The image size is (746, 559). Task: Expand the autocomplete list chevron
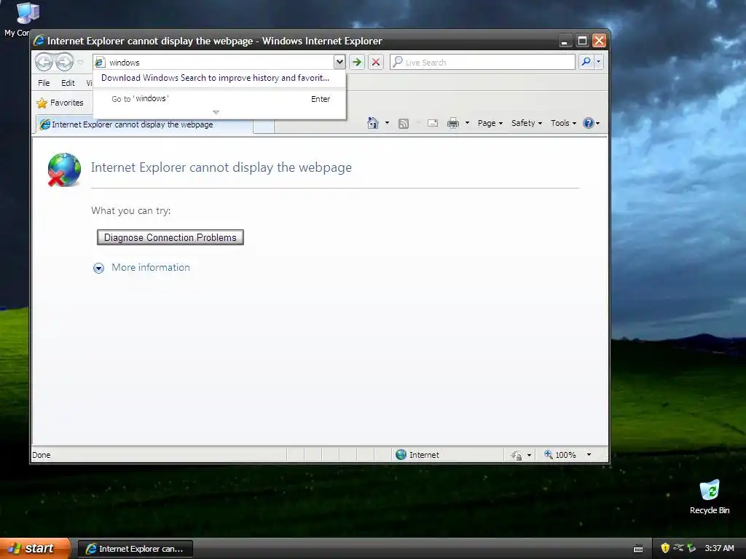pyautogui.click(x=216, y=112)
